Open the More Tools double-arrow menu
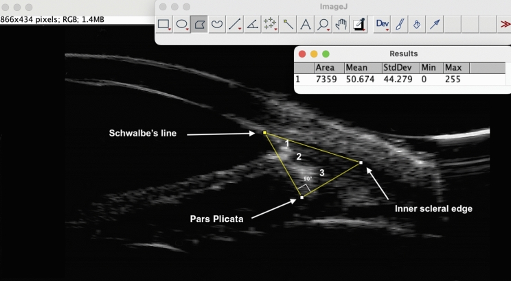This screenshot has height=281, width=511. point(505,25)
